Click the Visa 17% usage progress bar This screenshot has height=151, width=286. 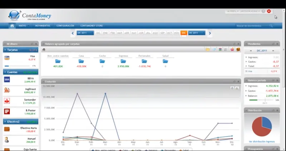point(17,66)
